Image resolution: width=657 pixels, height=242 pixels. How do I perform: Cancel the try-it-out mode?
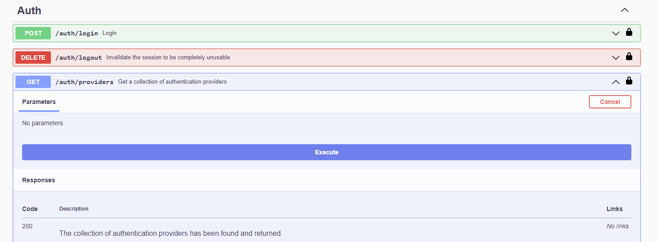point(610,102)
